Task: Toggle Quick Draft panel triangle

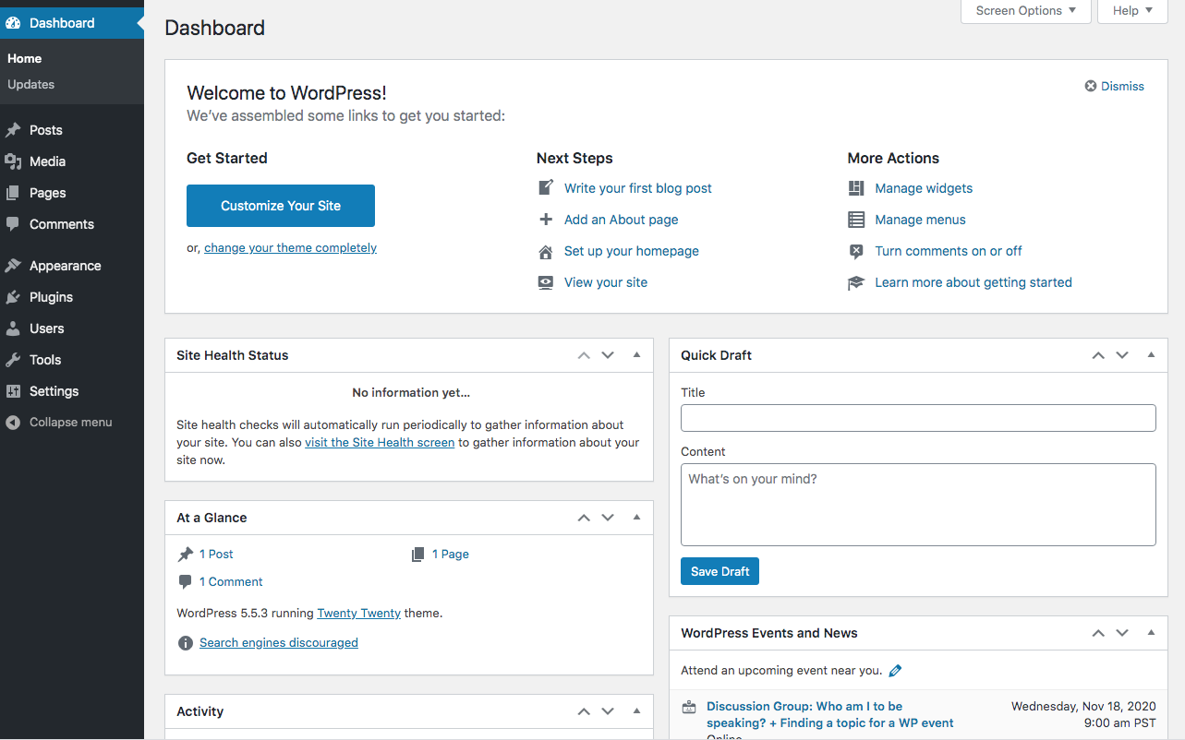Action: tap(1151, 355)
